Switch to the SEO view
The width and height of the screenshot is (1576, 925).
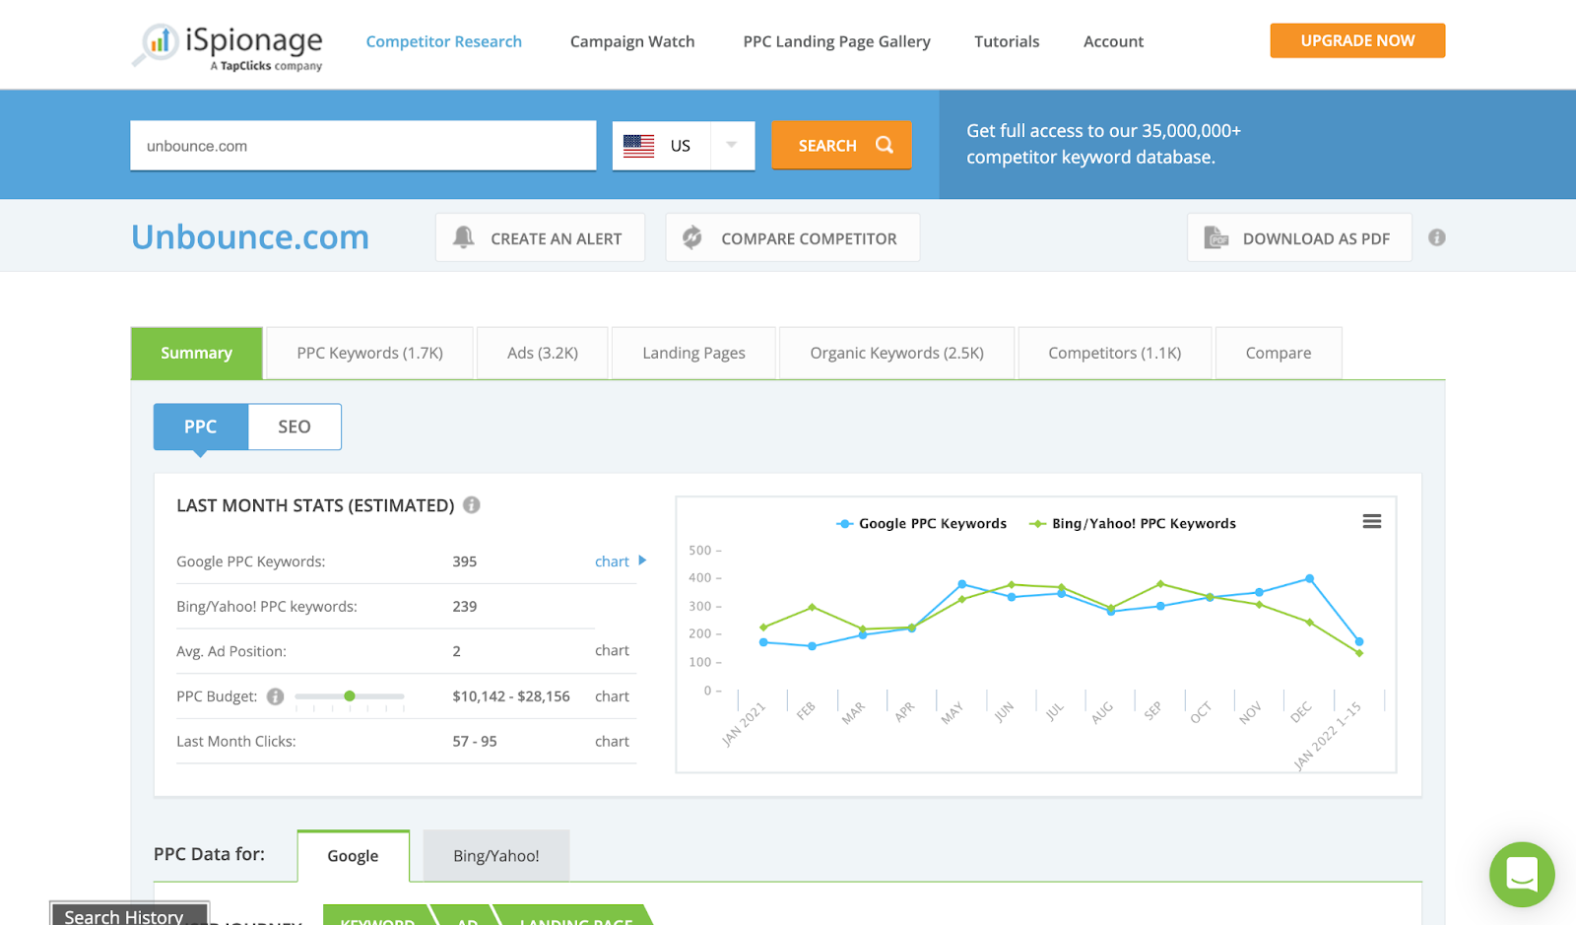click(295, 427)
